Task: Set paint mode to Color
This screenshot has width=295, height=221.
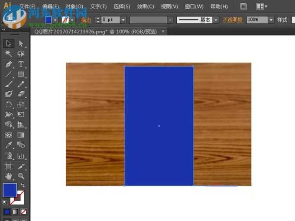Action: pyautogui.click(x=7, y=212)
